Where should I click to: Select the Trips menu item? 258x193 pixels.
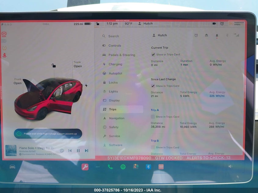pyautogui.click(x=122, y=109)
